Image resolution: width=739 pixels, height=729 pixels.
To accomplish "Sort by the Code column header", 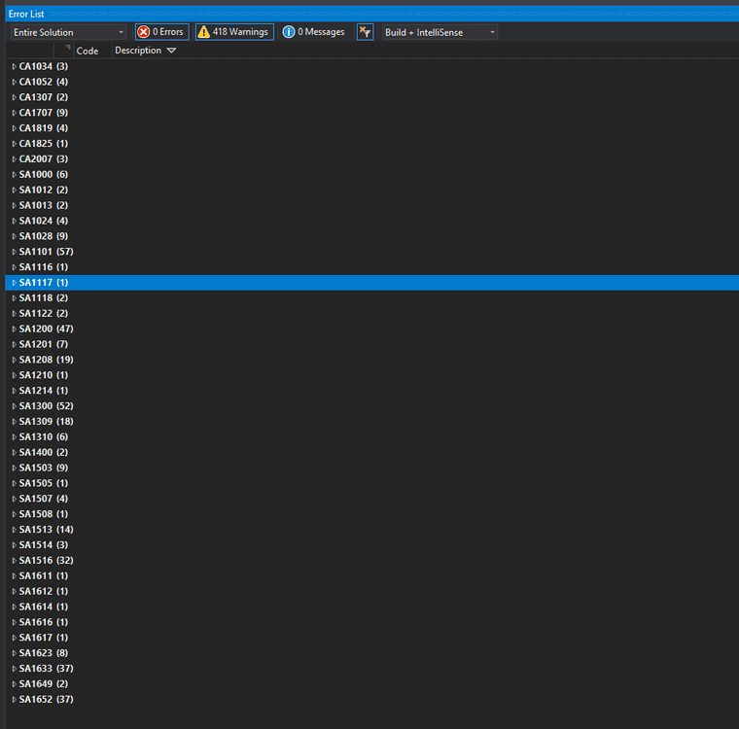I will point(88,51).
